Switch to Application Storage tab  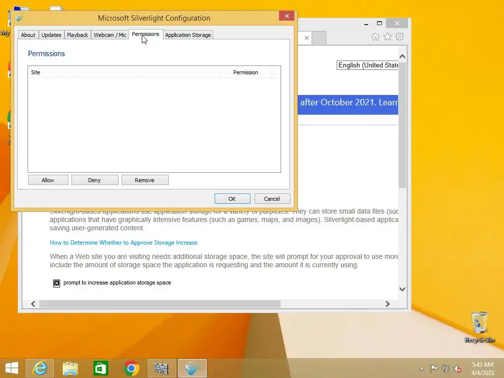pyautogui.click(x=188, y=35)
